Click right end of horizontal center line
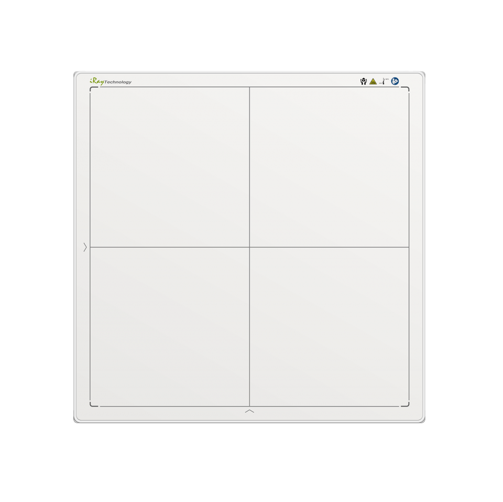The height and width of the screenshot is (502, 503). coord(408,247)
